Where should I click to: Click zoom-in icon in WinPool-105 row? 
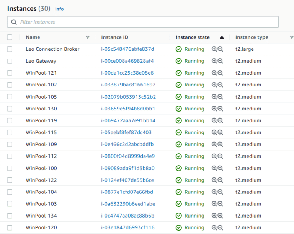coord(214,97)
